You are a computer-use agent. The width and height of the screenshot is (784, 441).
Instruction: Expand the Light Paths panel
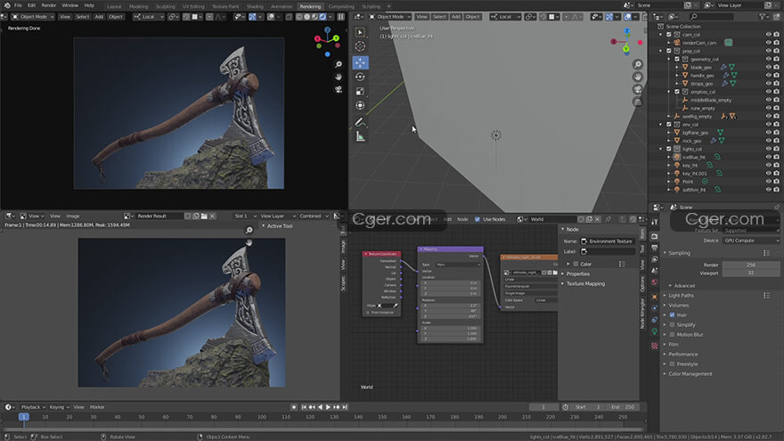click(682, 295)
